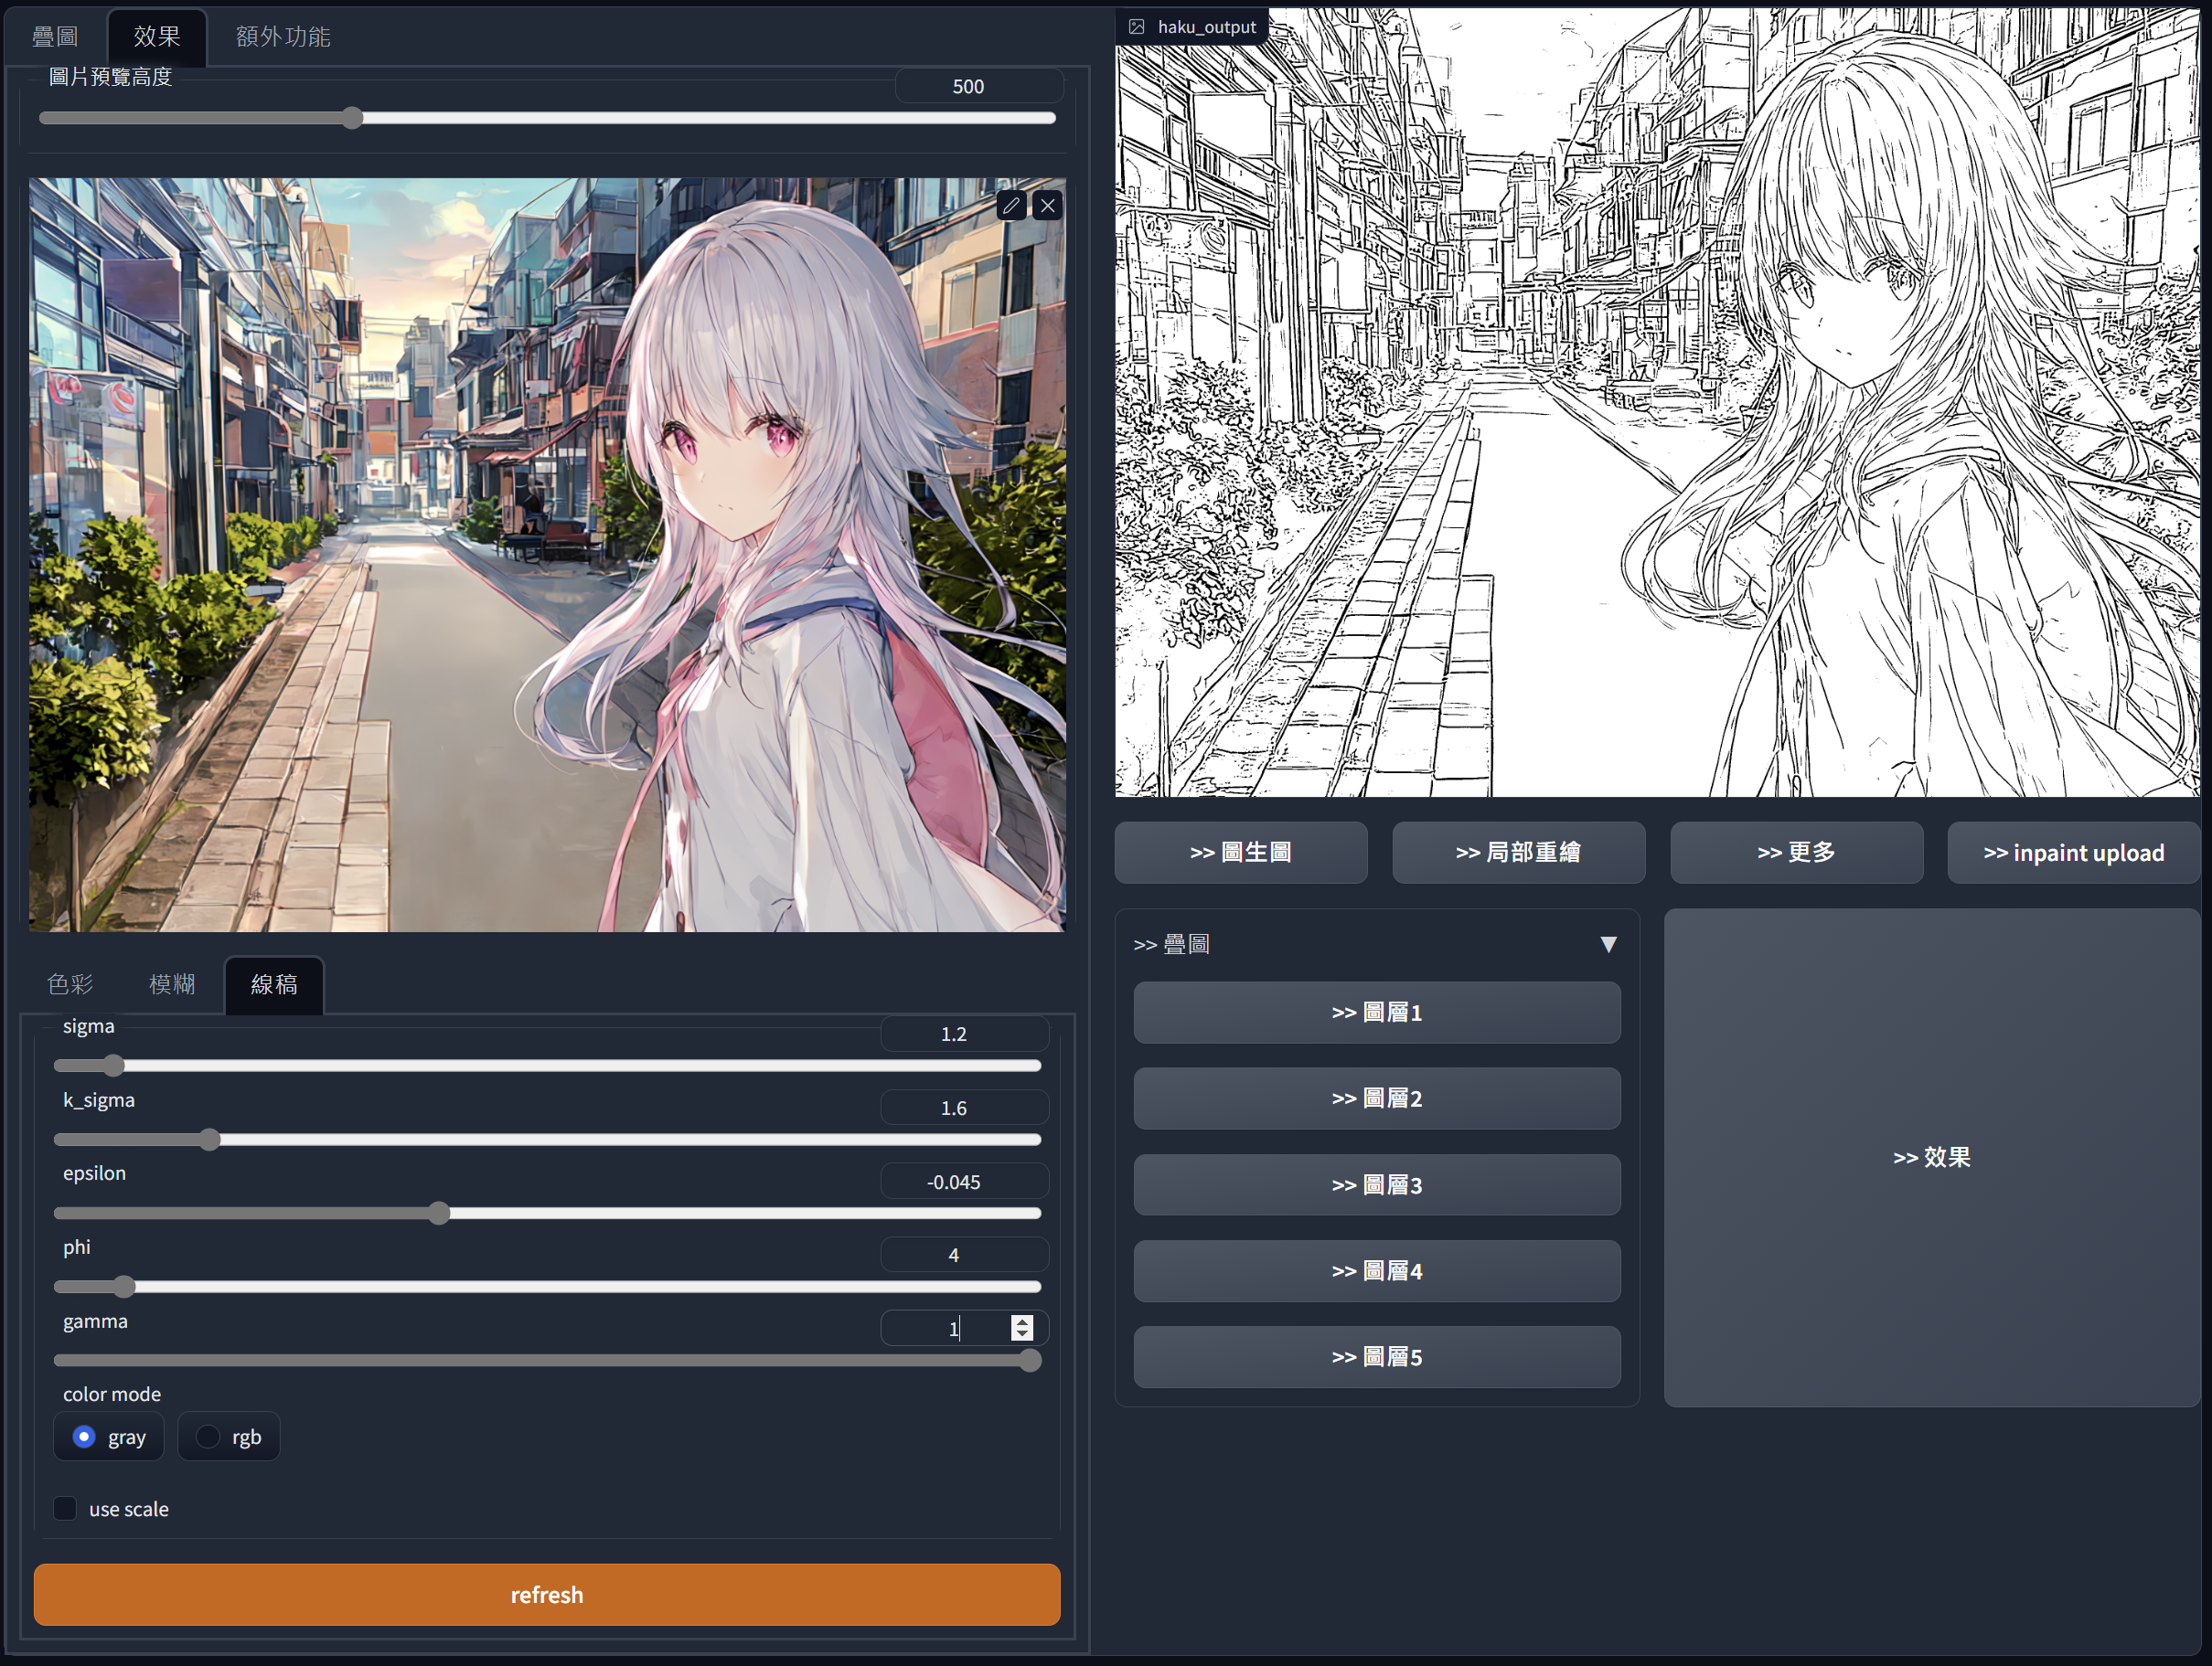Image resolution: width=2212 pixels, height=1666 pixels.
Task: Click the haku_output image label icon
Action: click(x=1137, y=27)
